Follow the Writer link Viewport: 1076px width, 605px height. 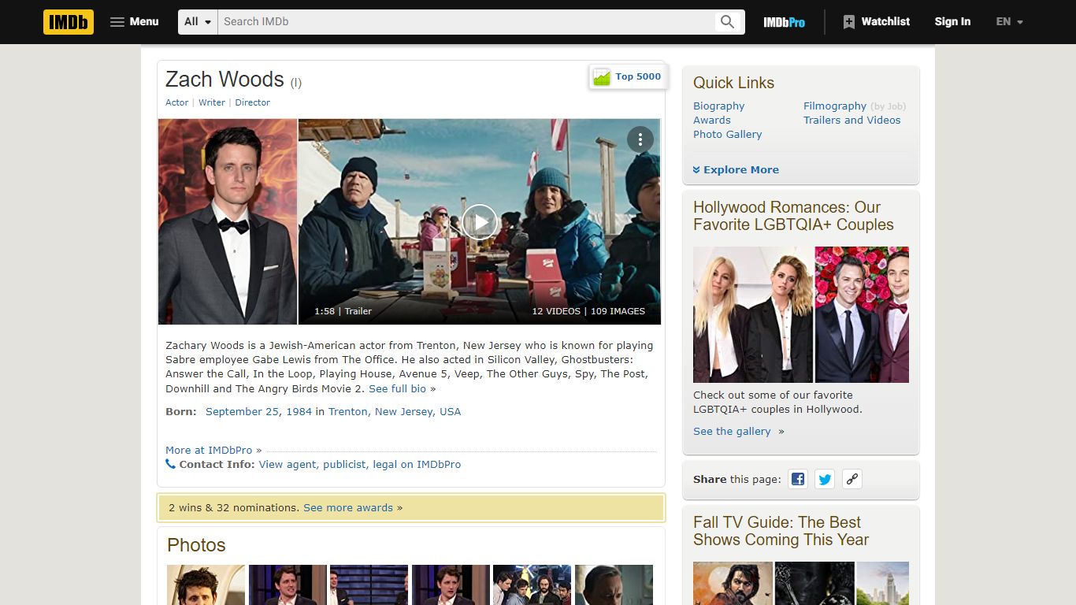tap(212, 102)
